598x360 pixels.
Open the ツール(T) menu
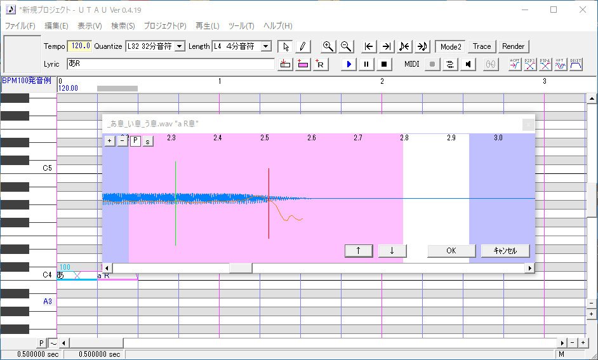pos(241,26)
